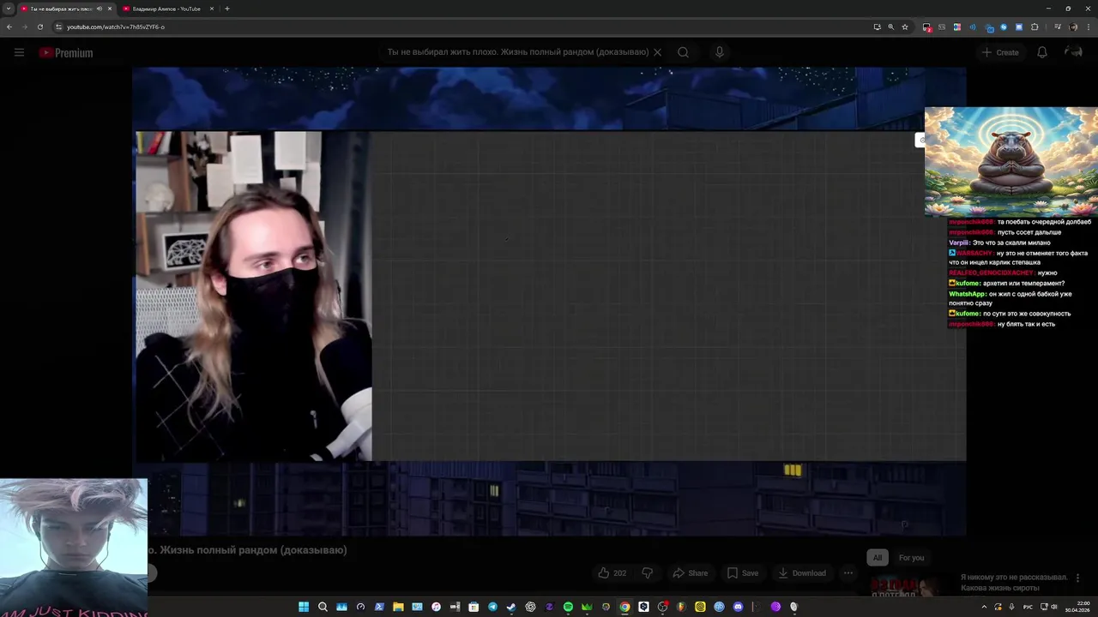This screenshot has width=1098, height=617.
Task: Start voice search with microphone icon
Action: 720,52
